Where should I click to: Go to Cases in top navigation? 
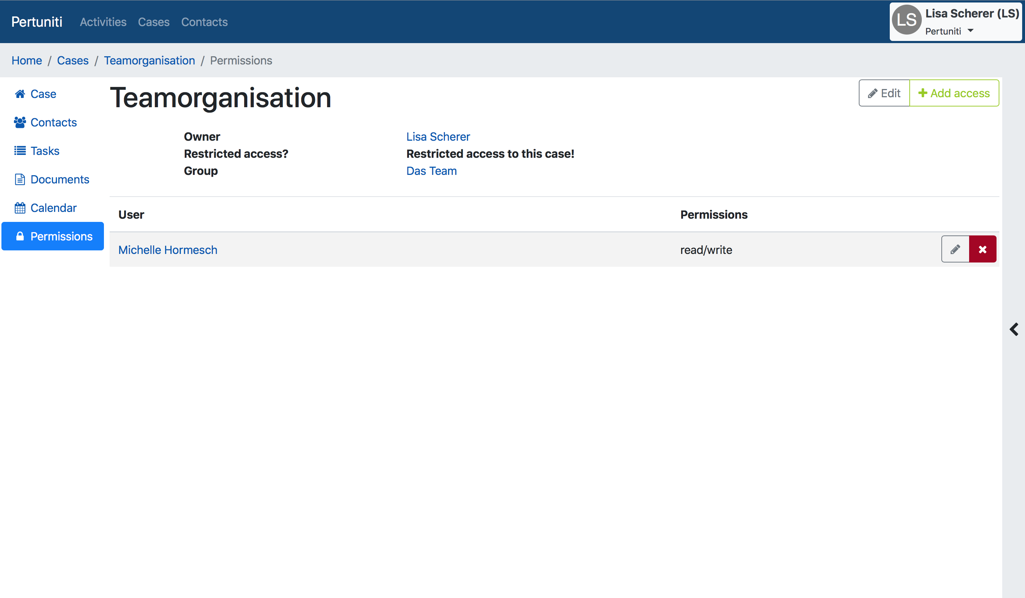tap(154, 22)
